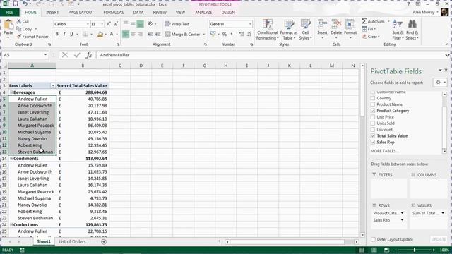Open Find & Select binoculars
Image resolution: width=452 pixels, height=254 pixels.
412,30
